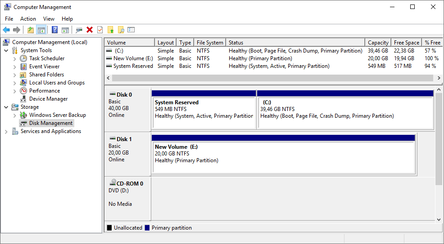Click the volume list scroll right arrow
This screenshot has width=444, height=244.
coord(439,78)
